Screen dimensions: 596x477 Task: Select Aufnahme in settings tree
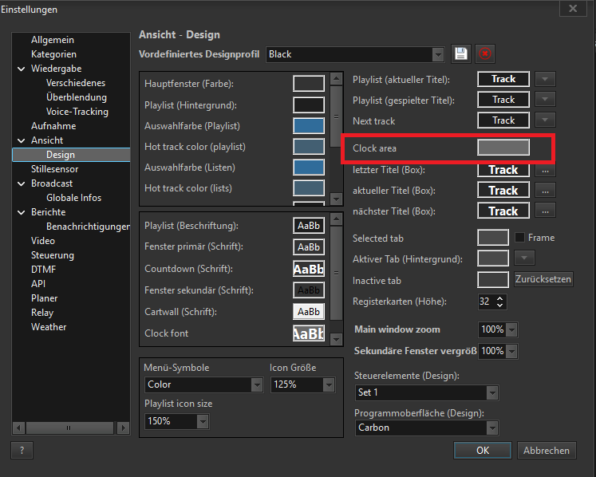pyautogui.click(x=53, y=126)
